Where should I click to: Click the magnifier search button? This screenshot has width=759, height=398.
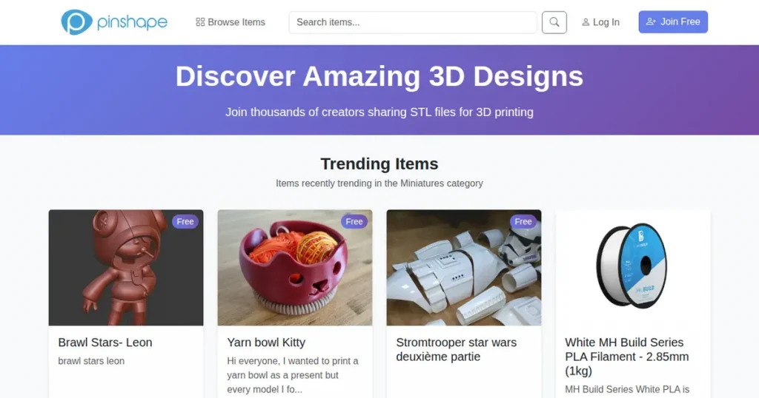[x=554, y=22]
